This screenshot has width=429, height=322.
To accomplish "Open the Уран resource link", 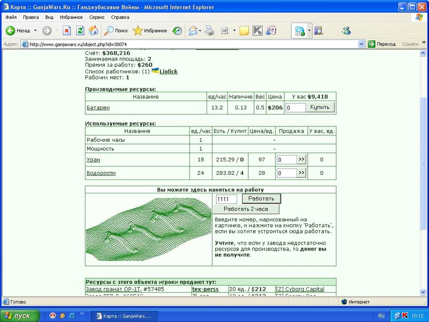I will (x=93, y=160).
